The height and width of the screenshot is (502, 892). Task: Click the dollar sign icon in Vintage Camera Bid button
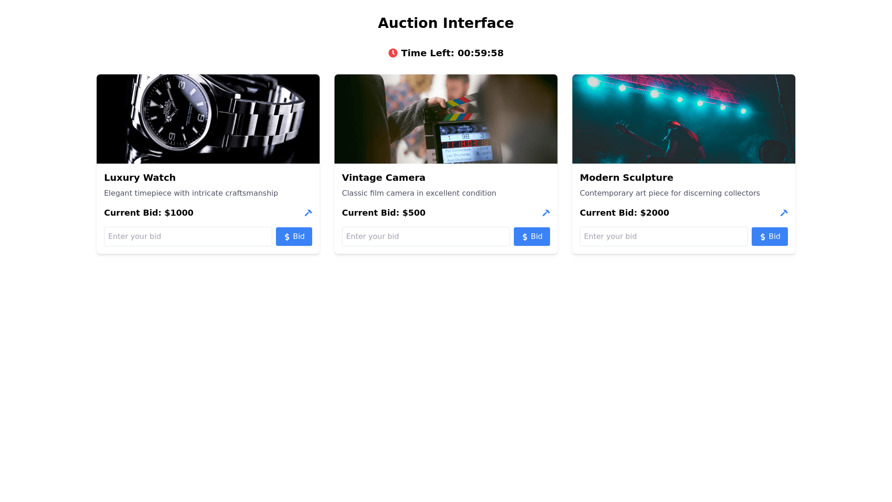(x=525, y=237)
